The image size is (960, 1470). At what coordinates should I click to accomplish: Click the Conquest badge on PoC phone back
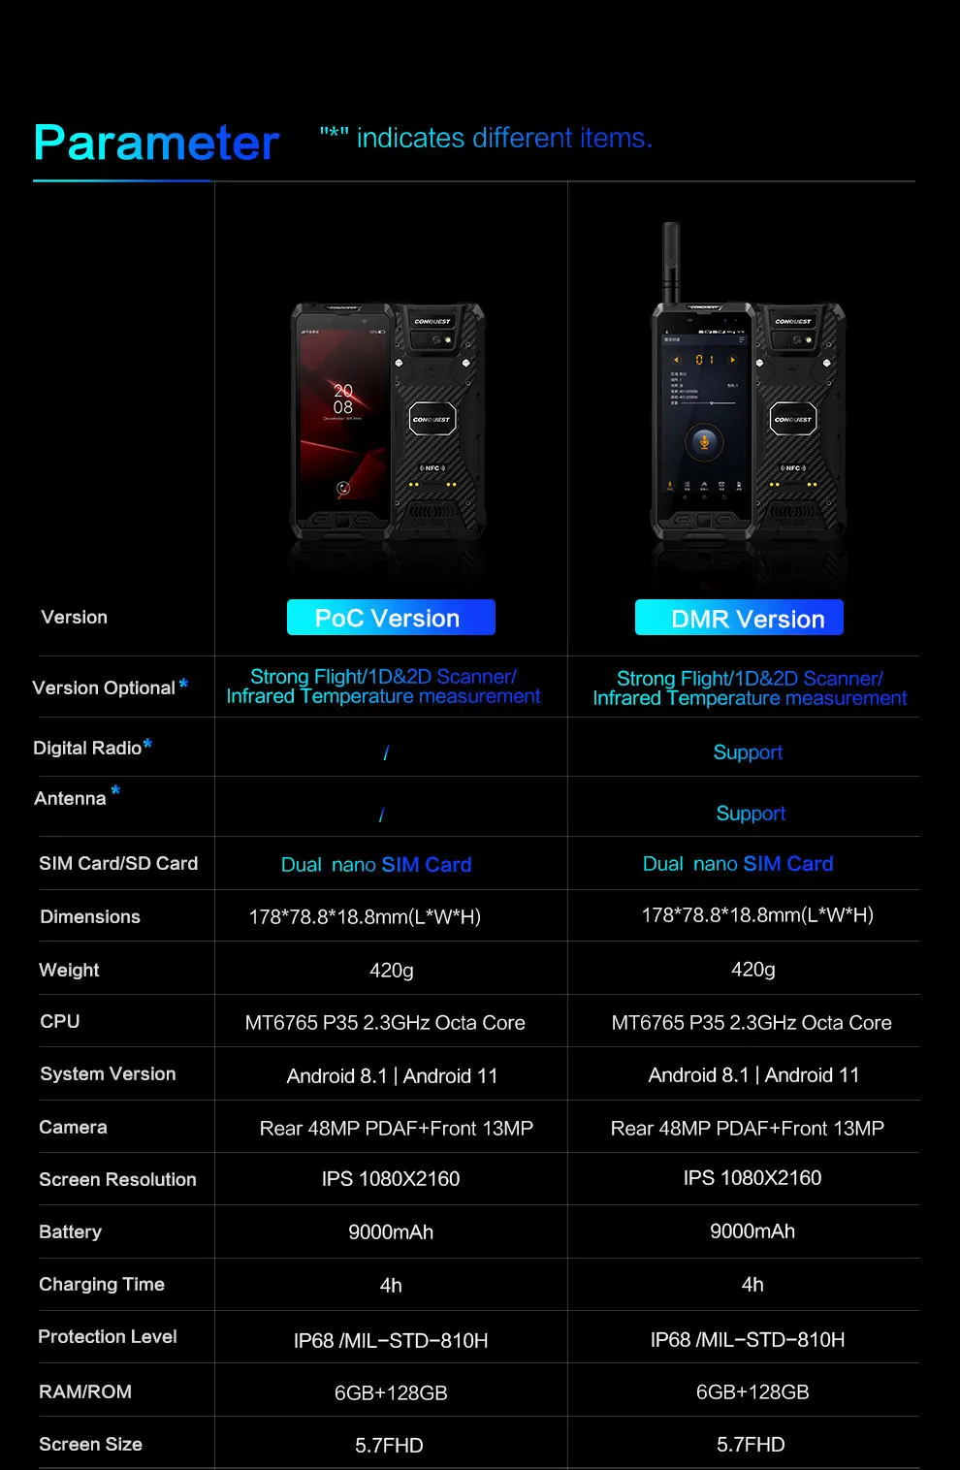[x=432, y=419]
